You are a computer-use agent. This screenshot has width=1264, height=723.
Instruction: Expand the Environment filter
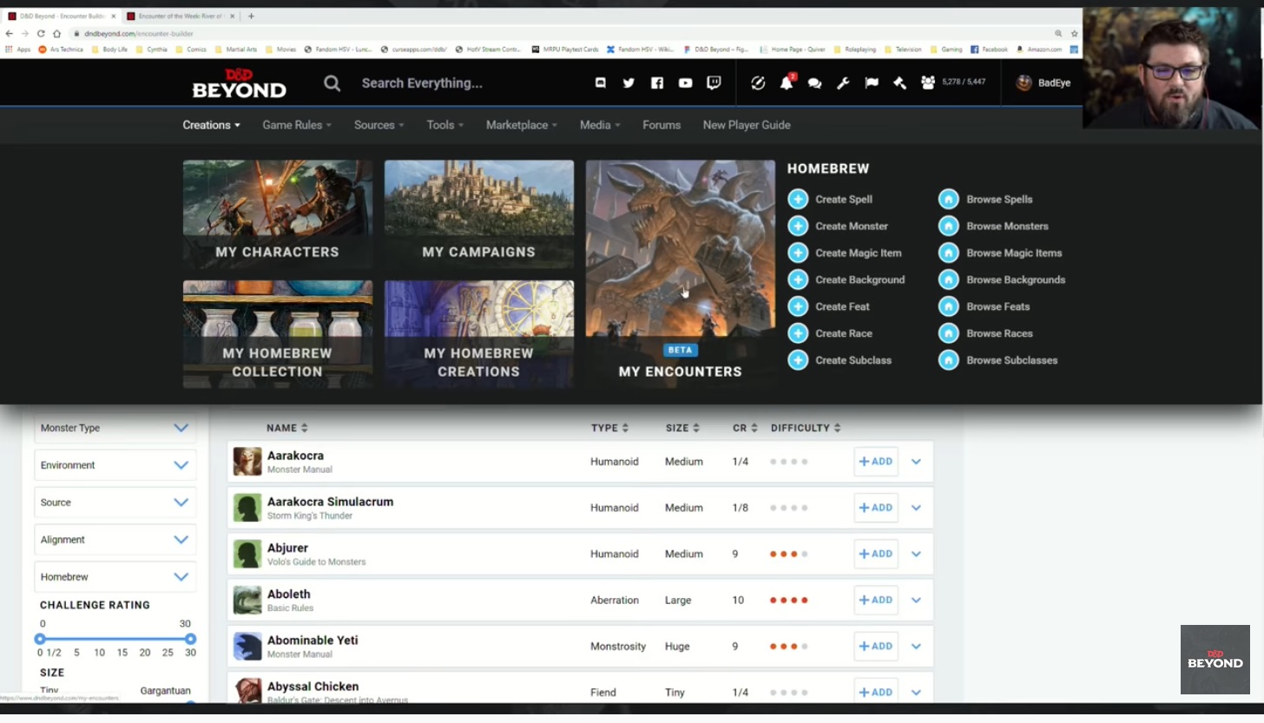pyautogui.click(x=115, y=465)
